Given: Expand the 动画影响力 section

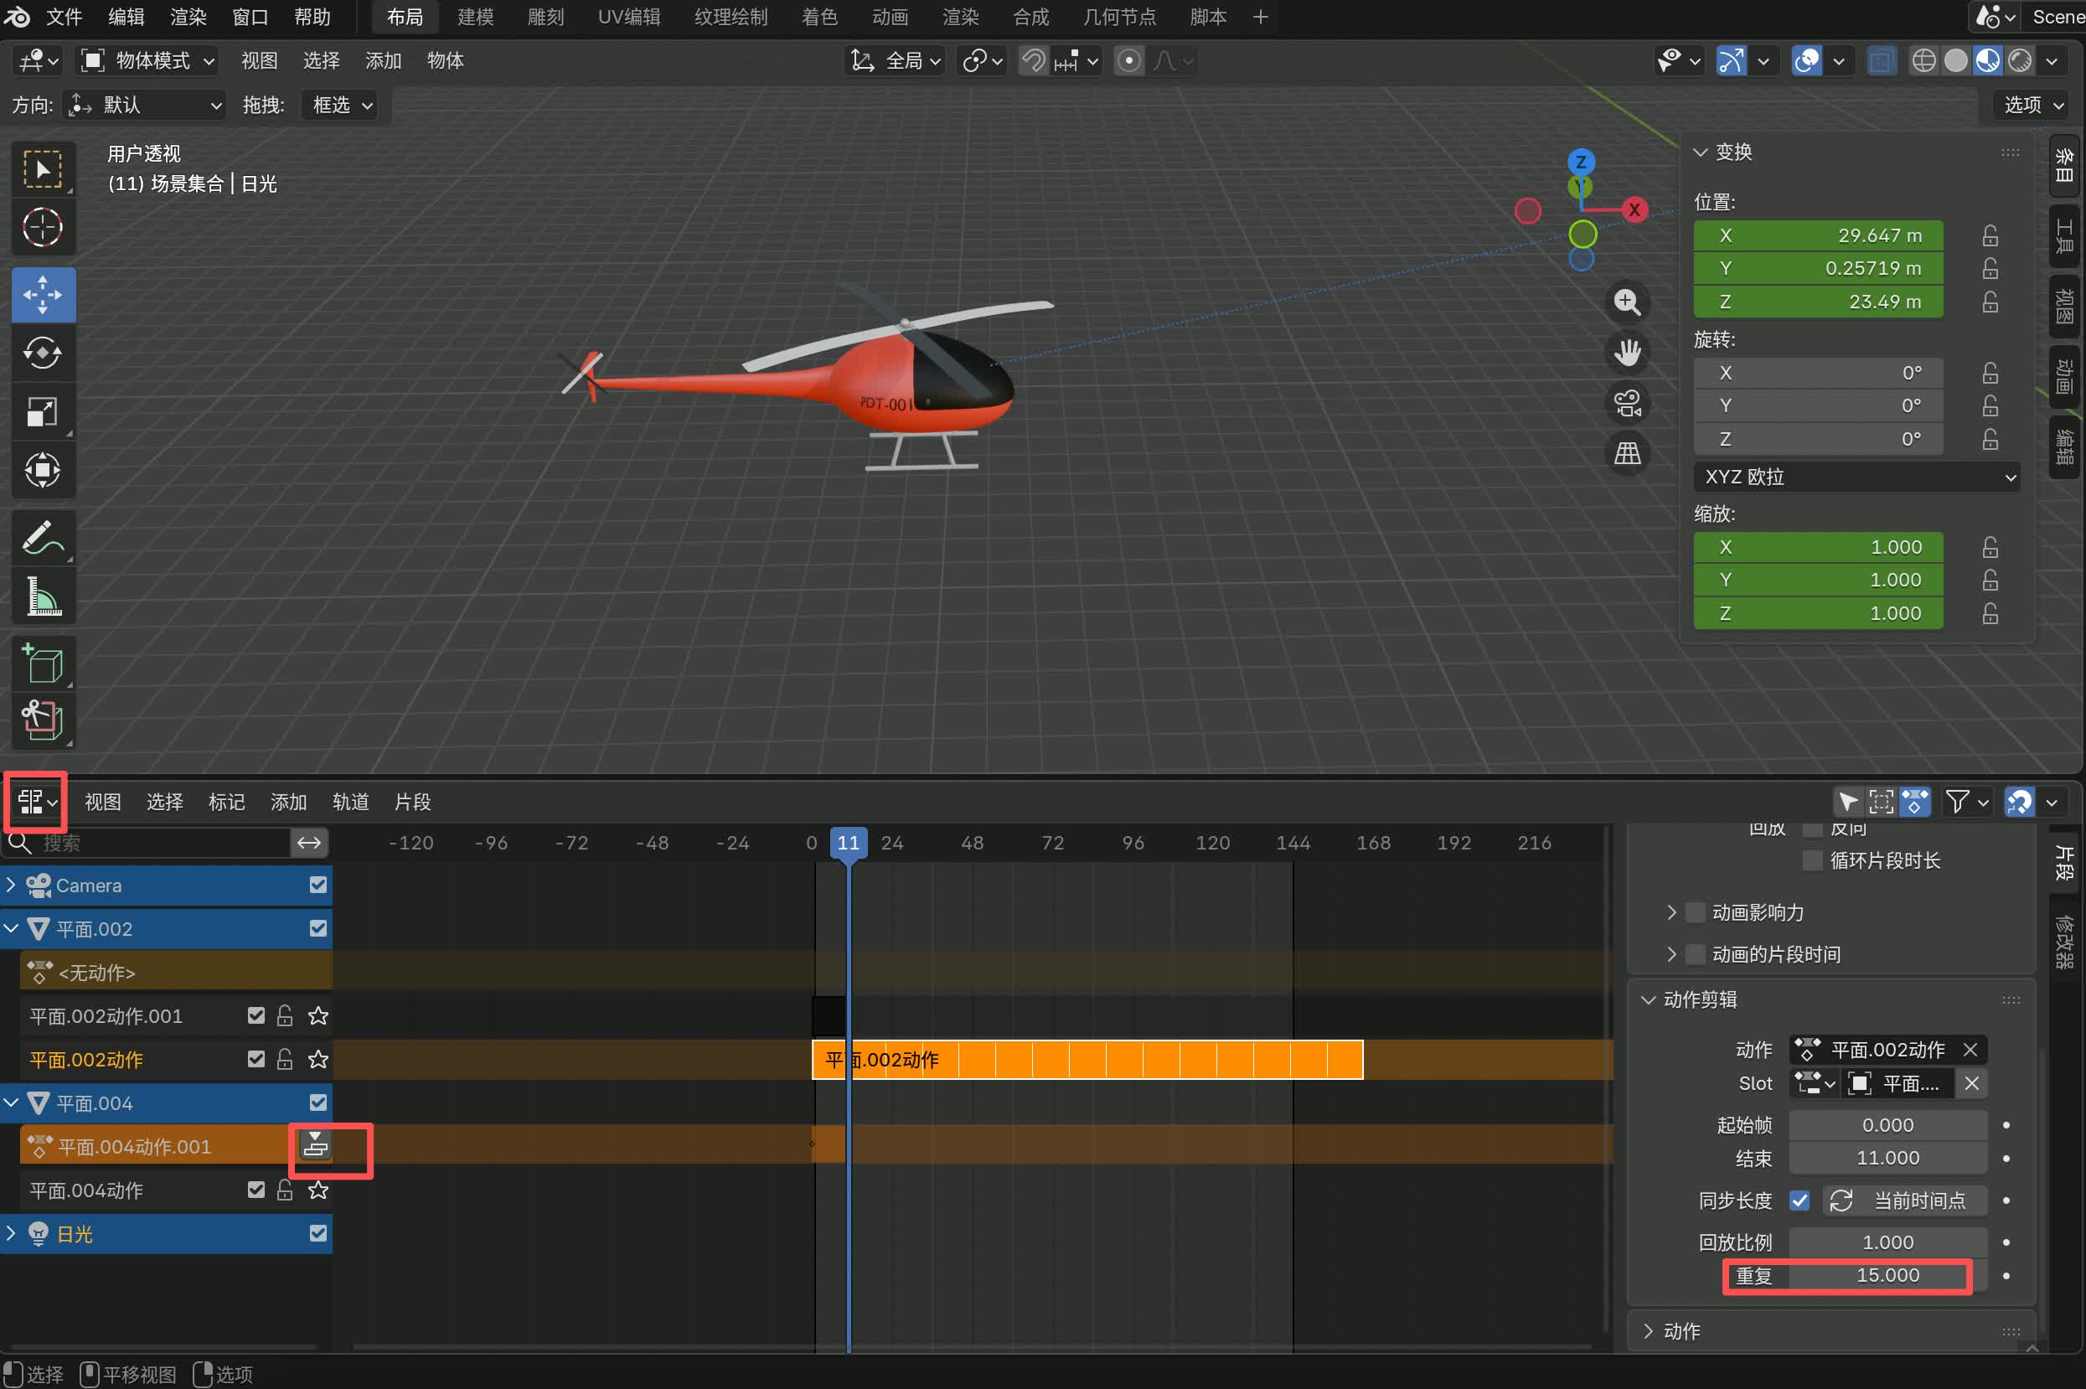Looking at the screenshot, I should (1670, 912).
